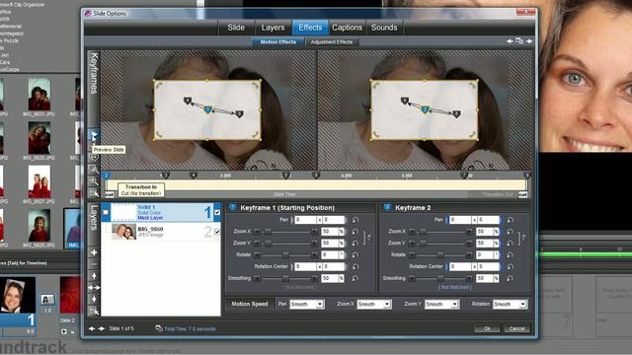Reset Keyframe 1 Zoom Y value

coord(355,244)
